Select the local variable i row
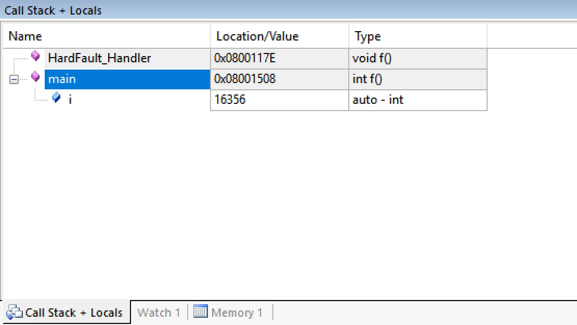Screen dimensions: 577x325 (70, 100)
